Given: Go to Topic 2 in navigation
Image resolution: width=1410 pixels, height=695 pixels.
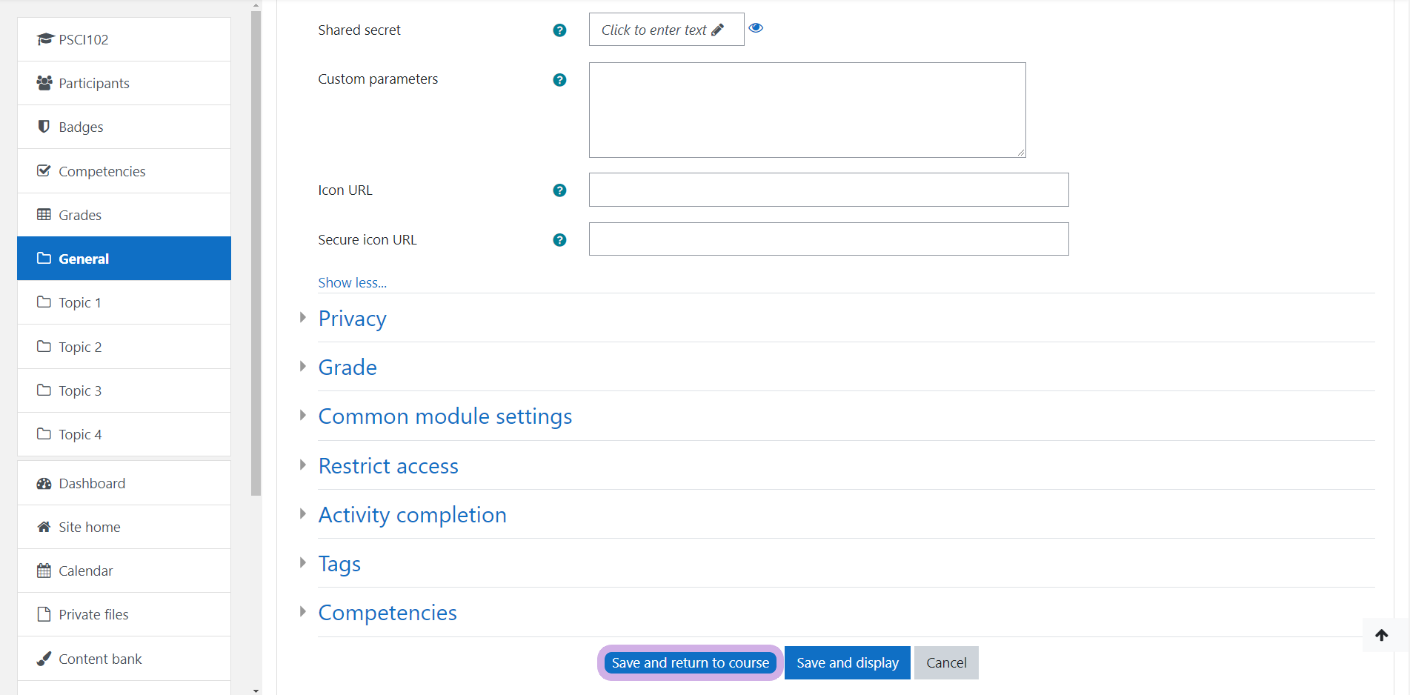Looking at the screenshot, I should [x=80, y=347].
